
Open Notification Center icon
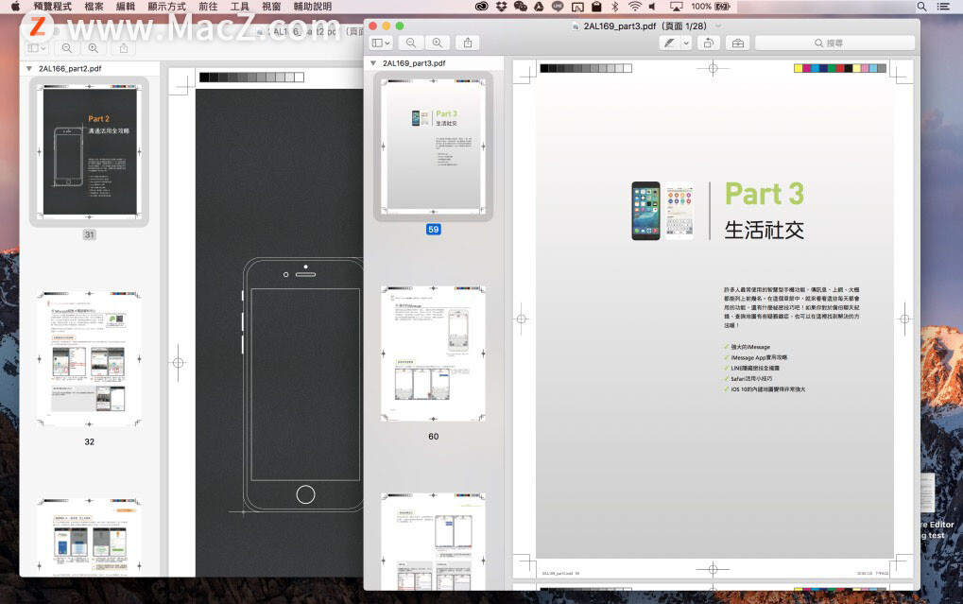943,7
